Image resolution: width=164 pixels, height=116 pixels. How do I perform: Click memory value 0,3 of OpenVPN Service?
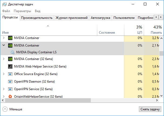coord(156,89)
